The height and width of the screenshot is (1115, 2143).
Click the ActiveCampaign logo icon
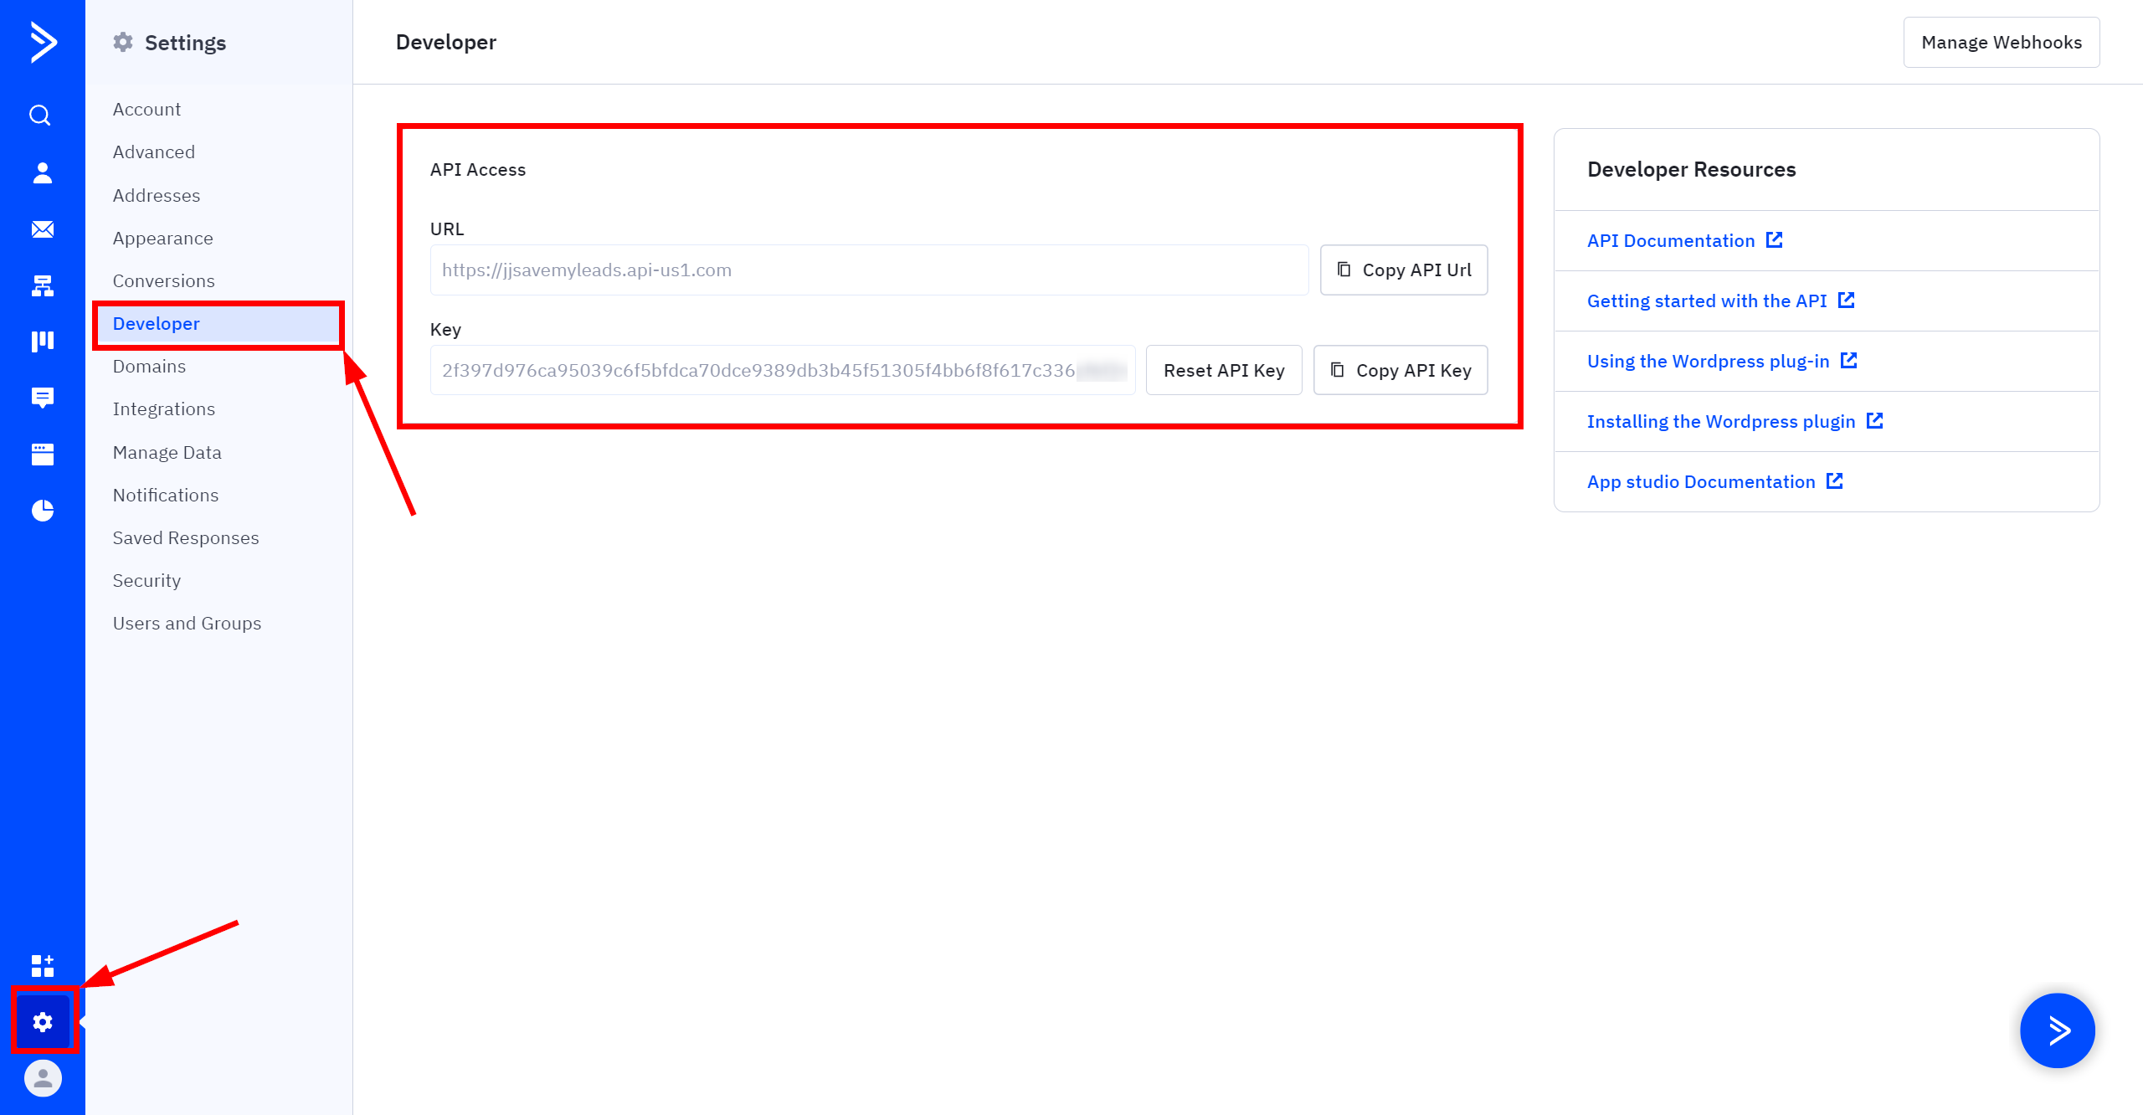(x=43, y=42)
